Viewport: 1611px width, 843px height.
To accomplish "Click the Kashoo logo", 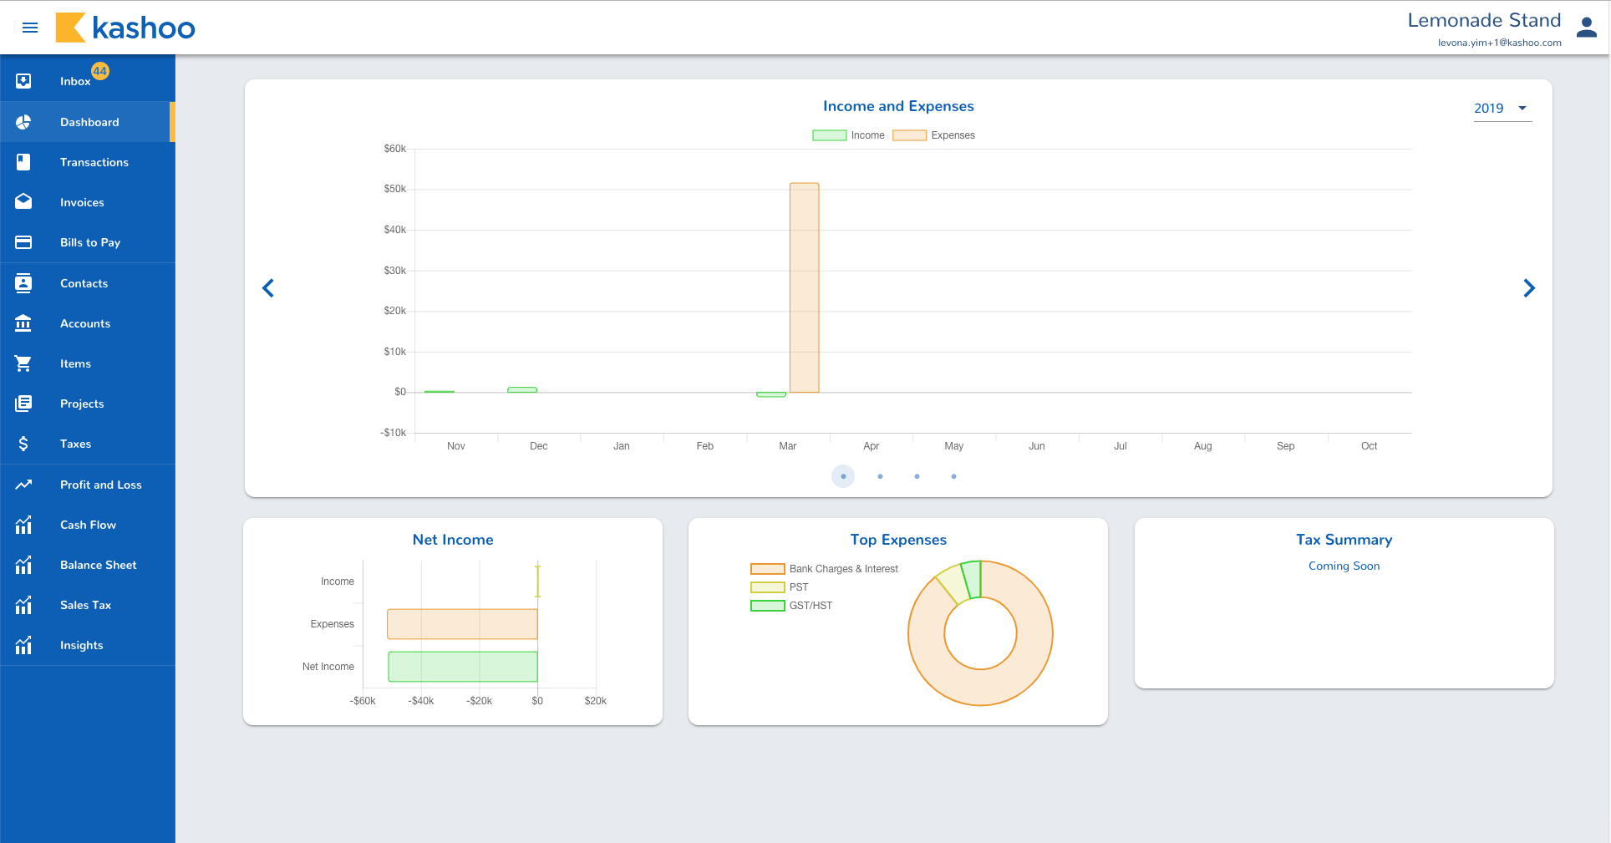I will click(x=125, y=28).
